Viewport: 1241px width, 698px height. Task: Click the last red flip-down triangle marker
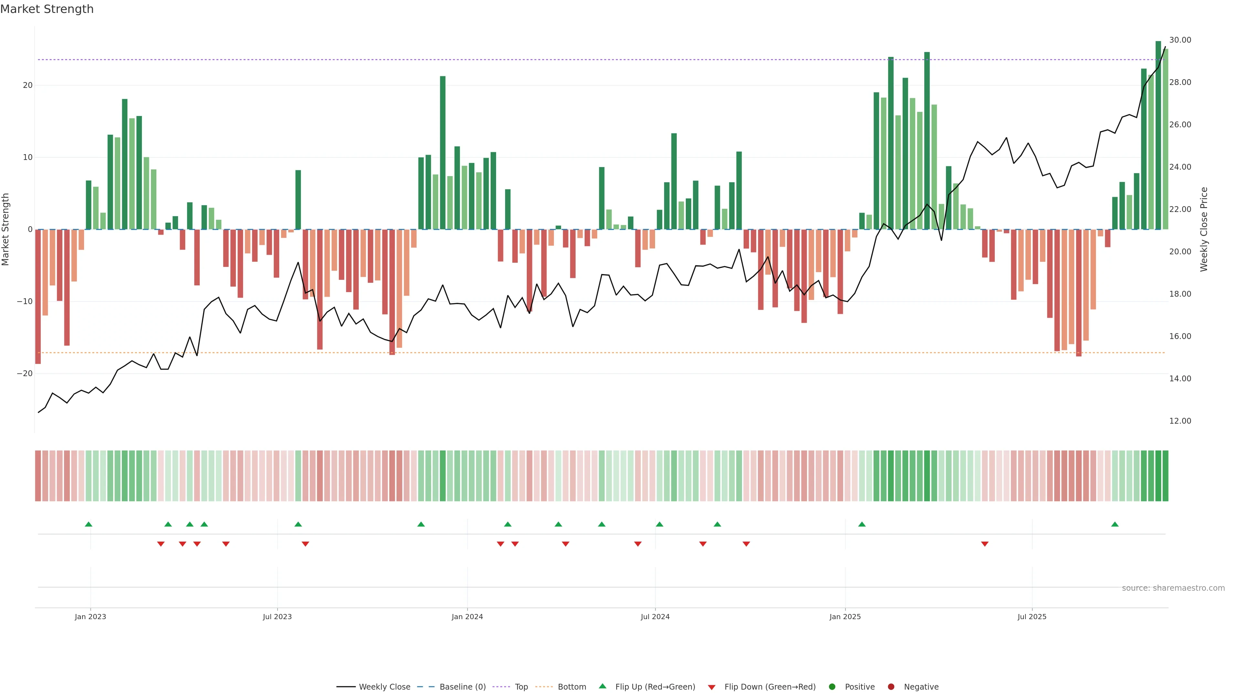pyautogui.click(x=985, y=544)
